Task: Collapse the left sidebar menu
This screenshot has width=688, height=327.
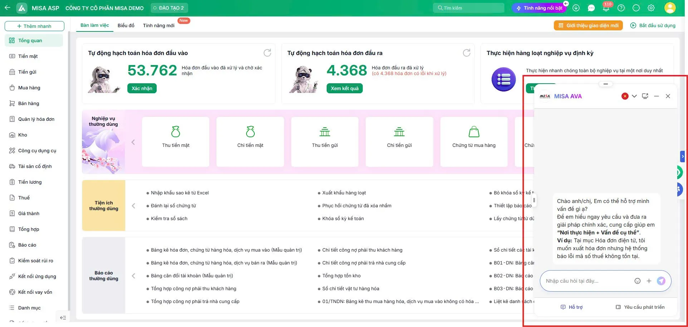Action: [63, 318]
